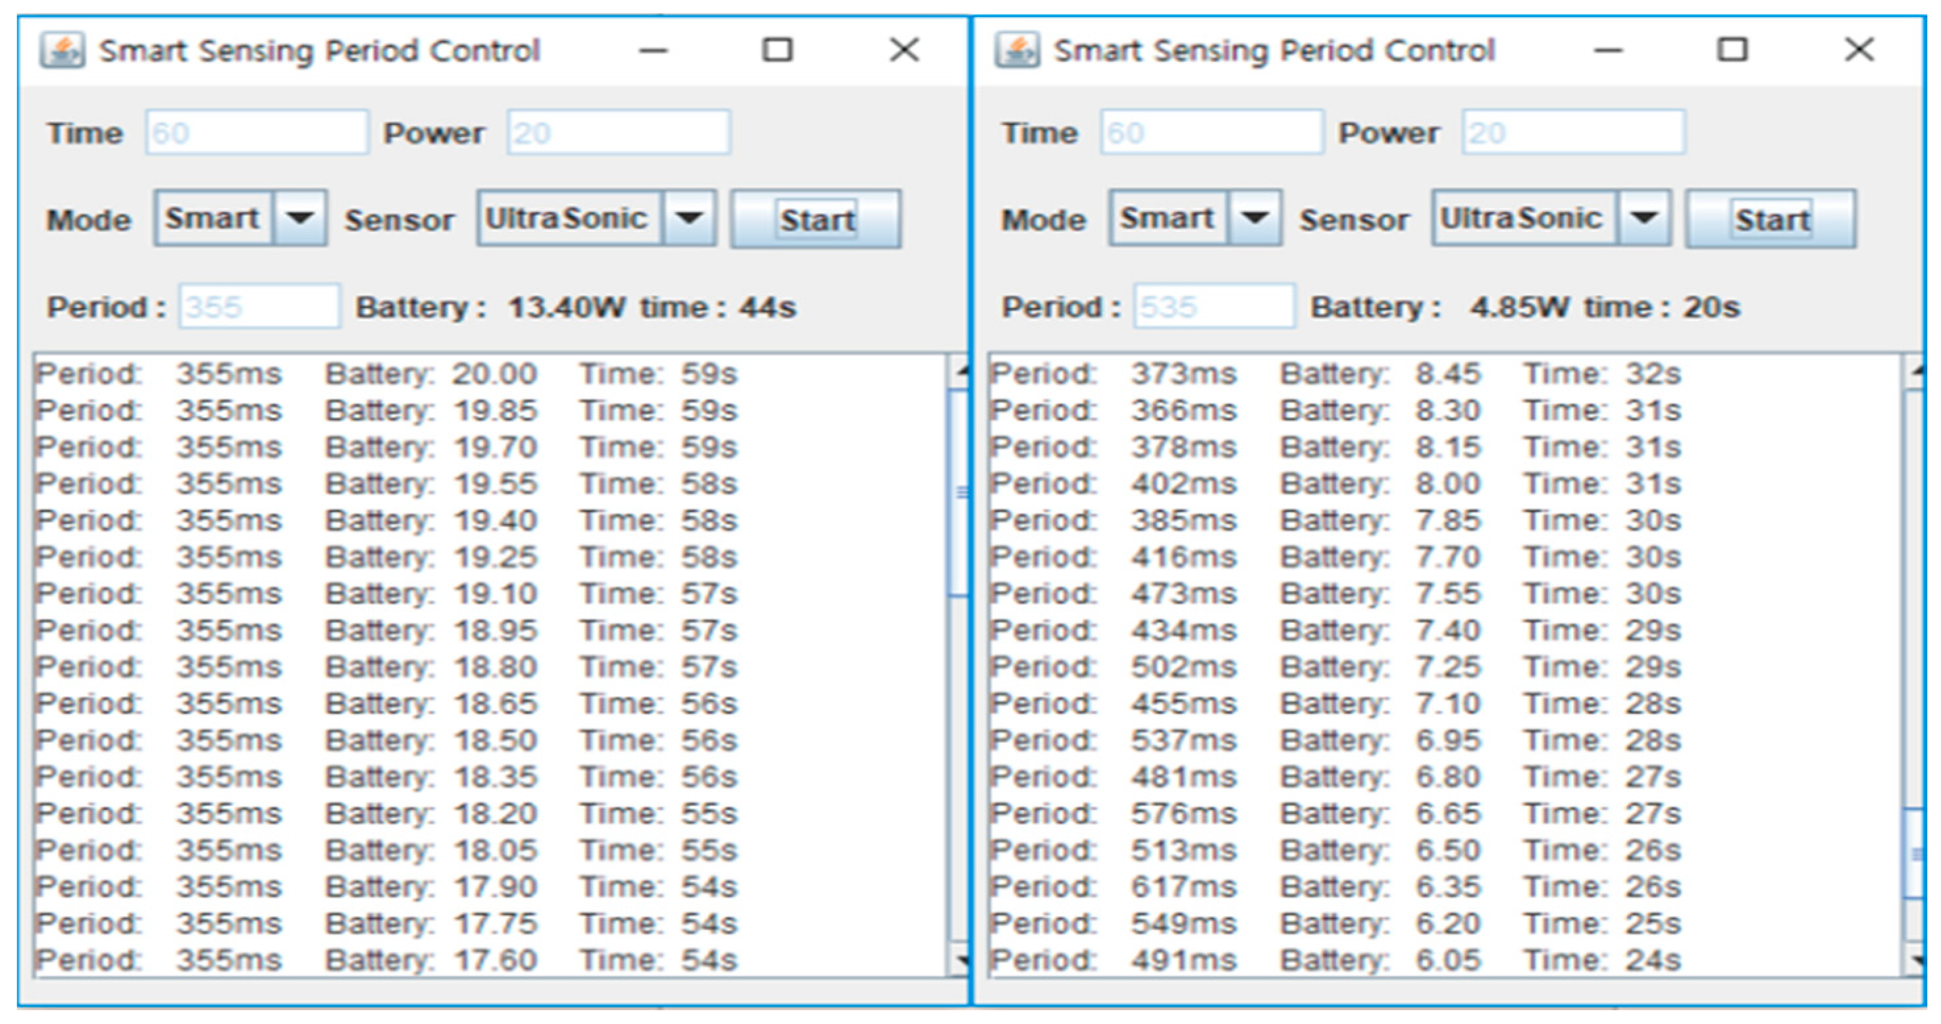The width and height of the screenshot is (1941, 1024).
Task: Click Period field showing 535
Action: tap(1214, 307)
